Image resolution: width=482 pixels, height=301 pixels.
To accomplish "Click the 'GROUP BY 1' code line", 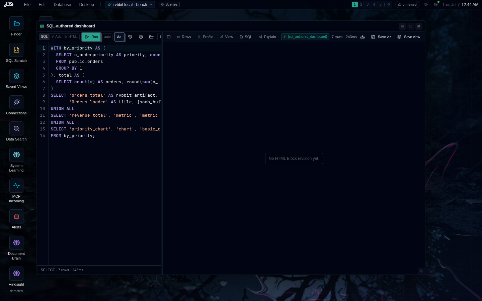I will 69,68.
